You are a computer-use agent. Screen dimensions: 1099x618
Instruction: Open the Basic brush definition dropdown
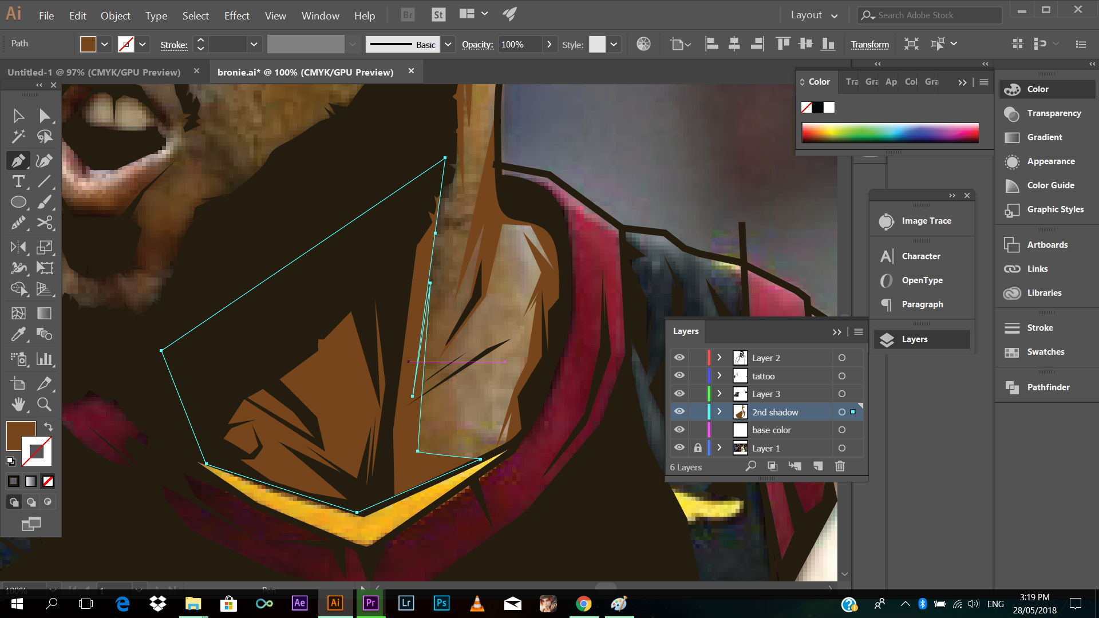(x=448, y=44)
